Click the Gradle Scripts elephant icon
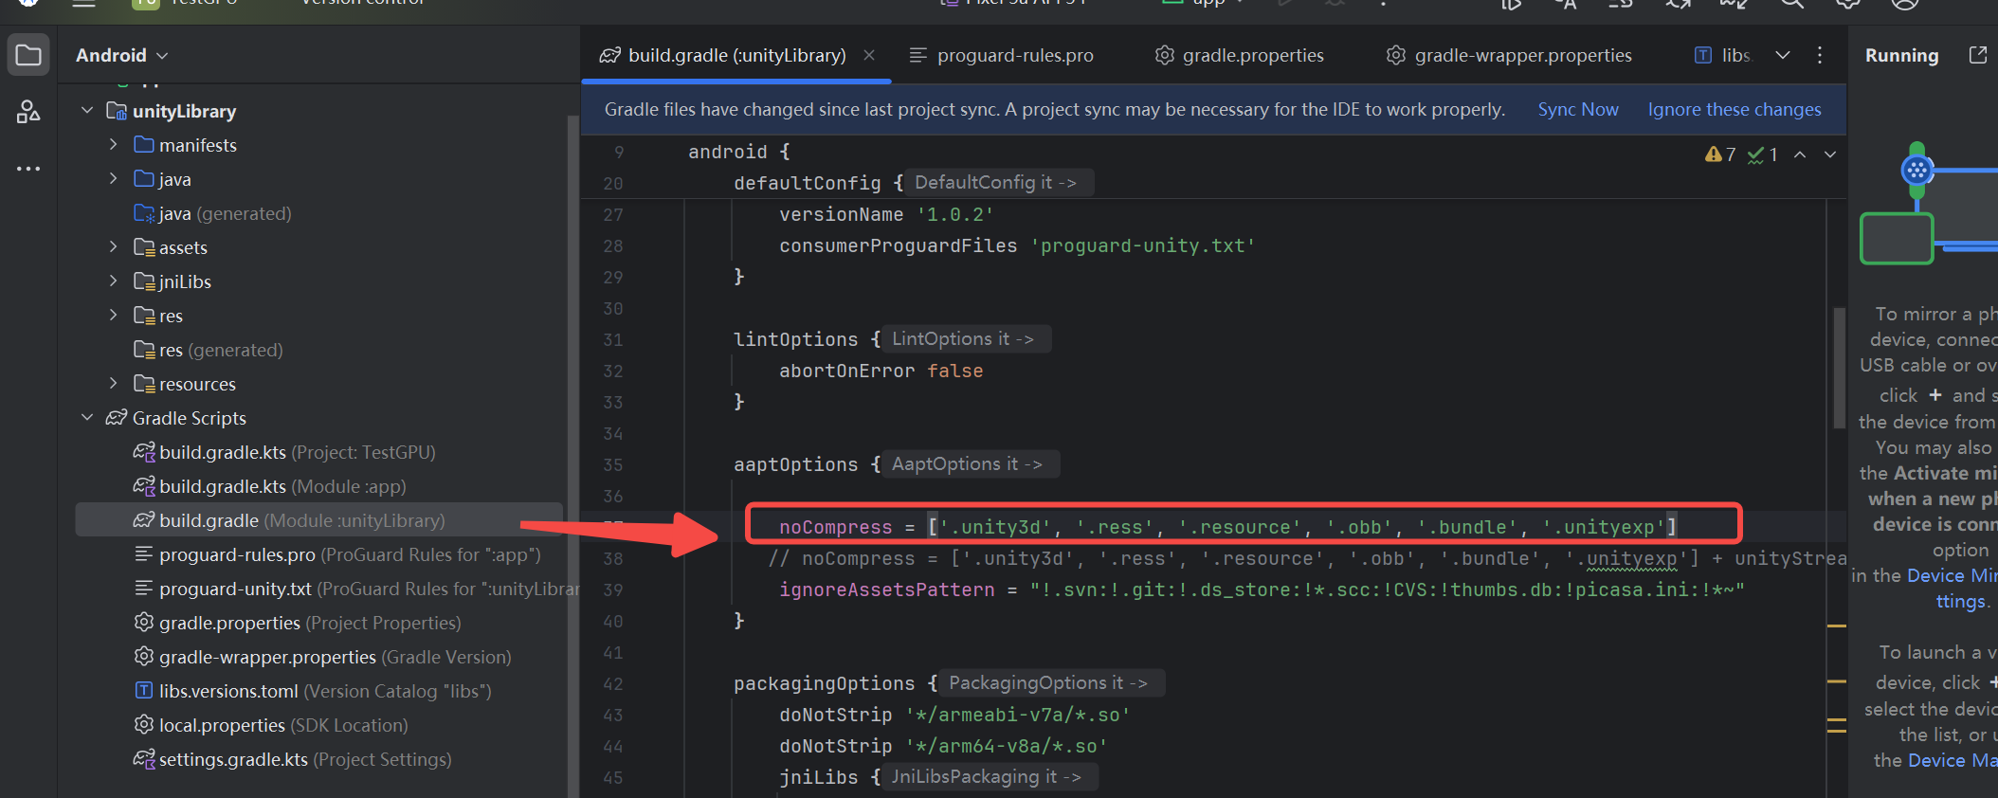 pos(117,417)
